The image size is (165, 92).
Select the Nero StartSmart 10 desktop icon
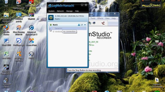[x=19, y=4]
